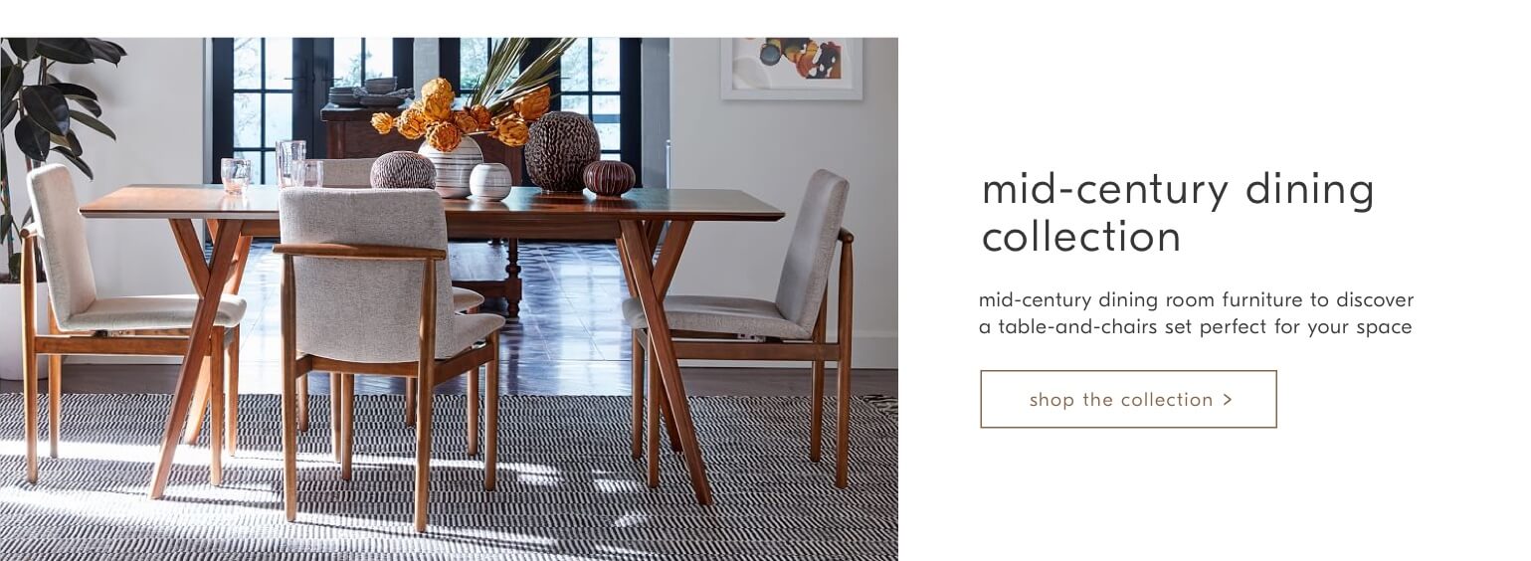The image size is (1531, 561).
Task: Click the small dark ribbed pot
Action: [x=609, y=177]
